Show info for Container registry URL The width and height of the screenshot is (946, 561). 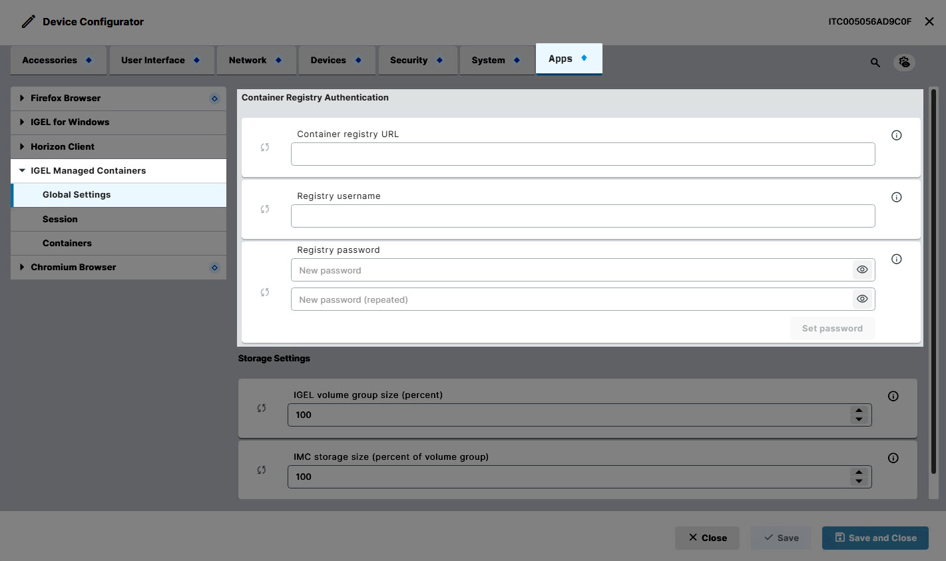(x=897, y=135)
